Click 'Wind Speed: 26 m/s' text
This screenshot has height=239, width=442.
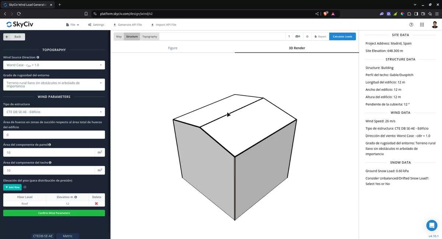pos(380,121)
